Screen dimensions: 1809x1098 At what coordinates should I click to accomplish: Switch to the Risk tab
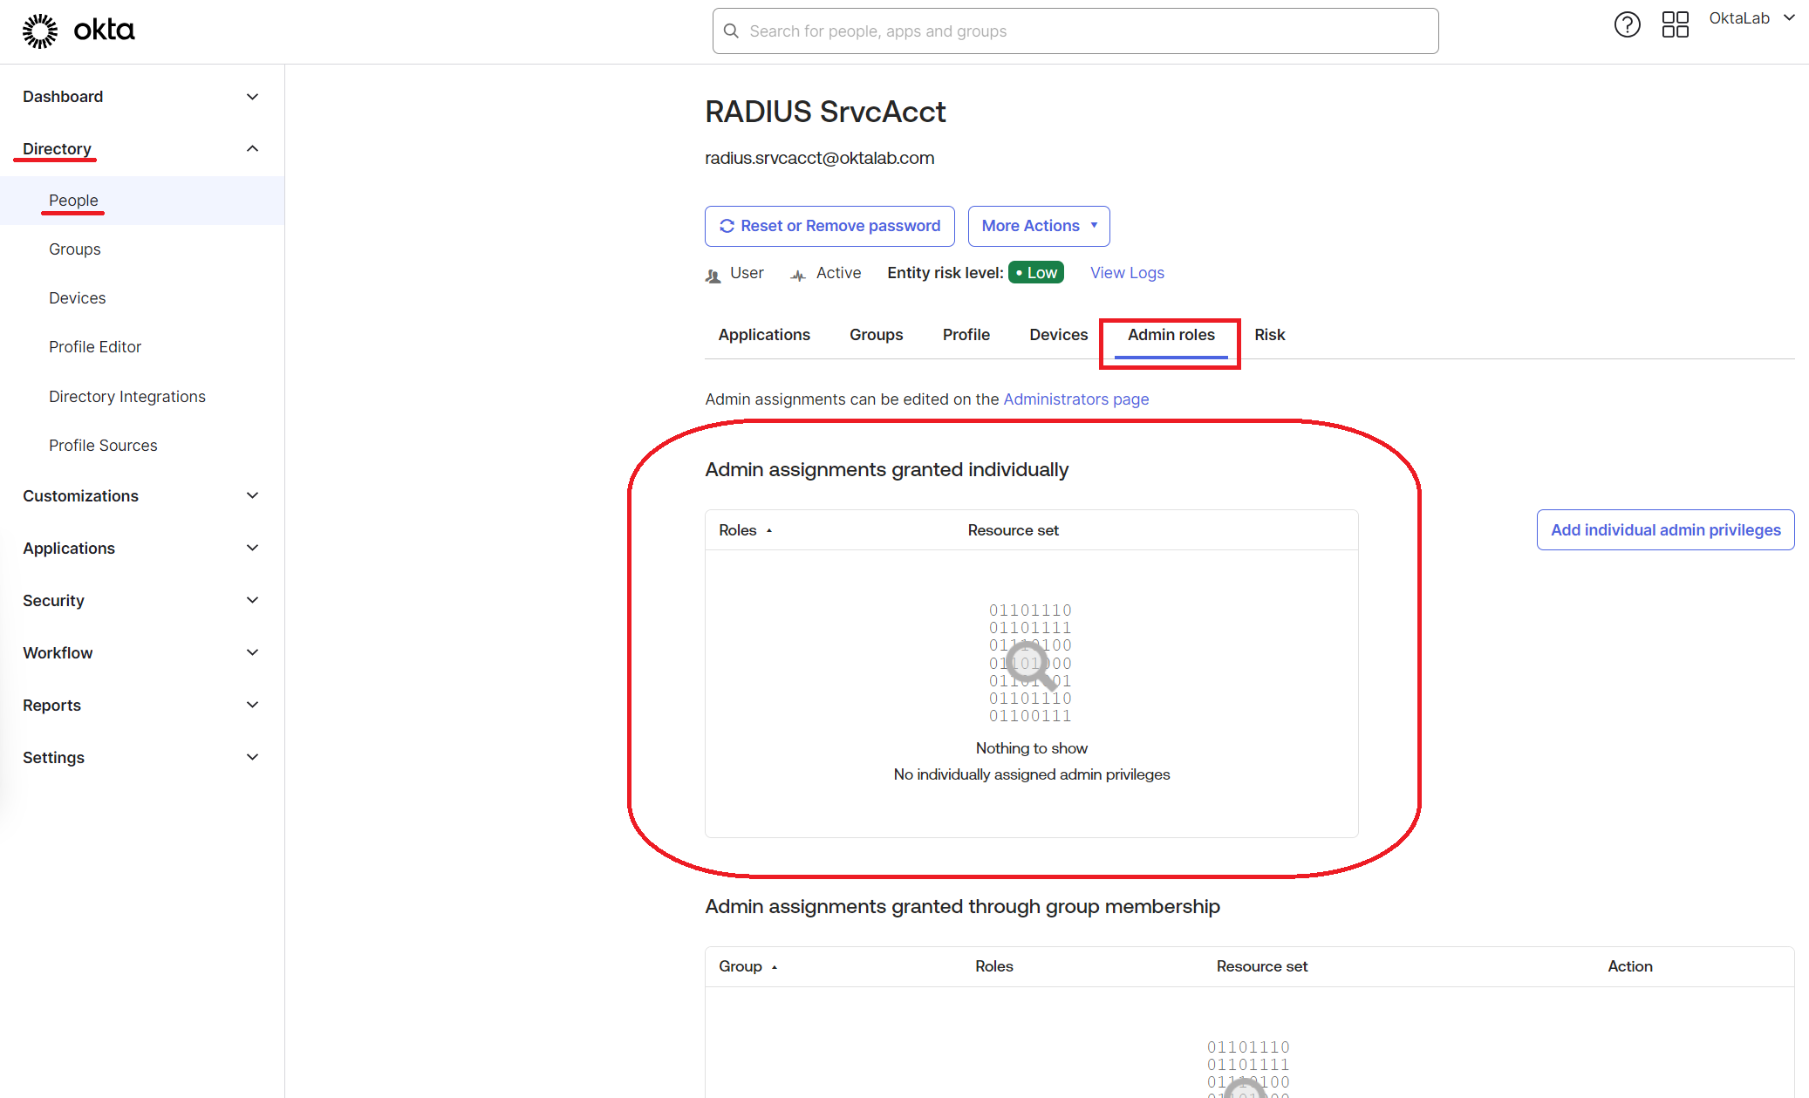[x=1270, y=334]
